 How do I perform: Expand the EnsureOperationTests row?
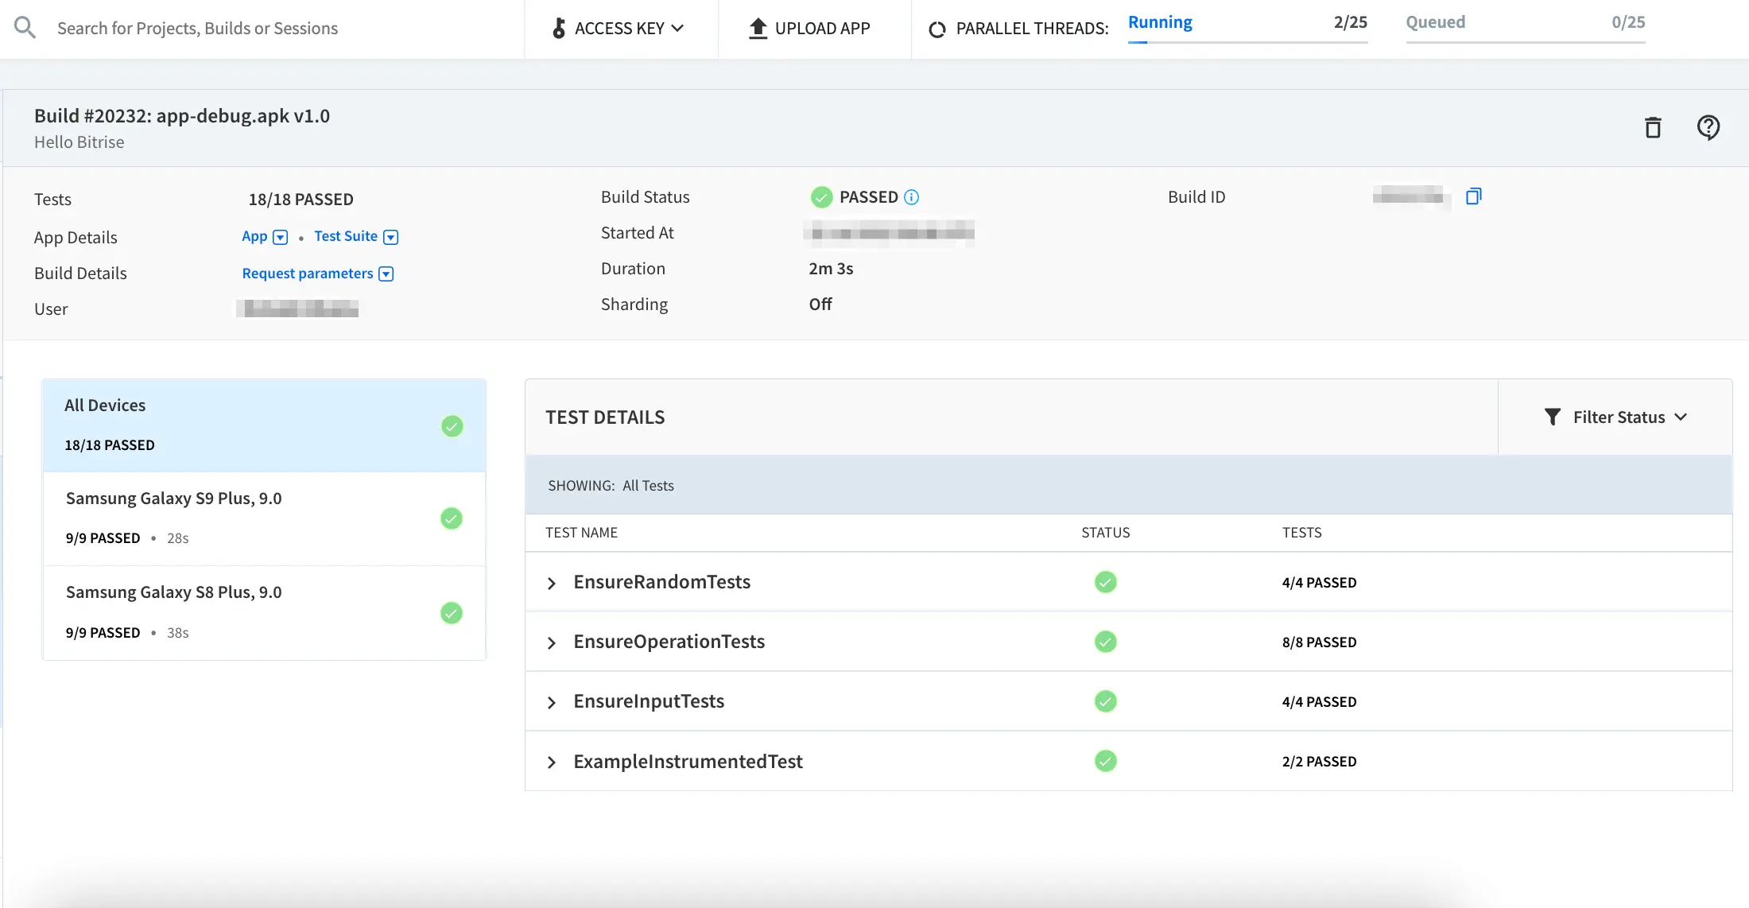click(x=552, y=642)
